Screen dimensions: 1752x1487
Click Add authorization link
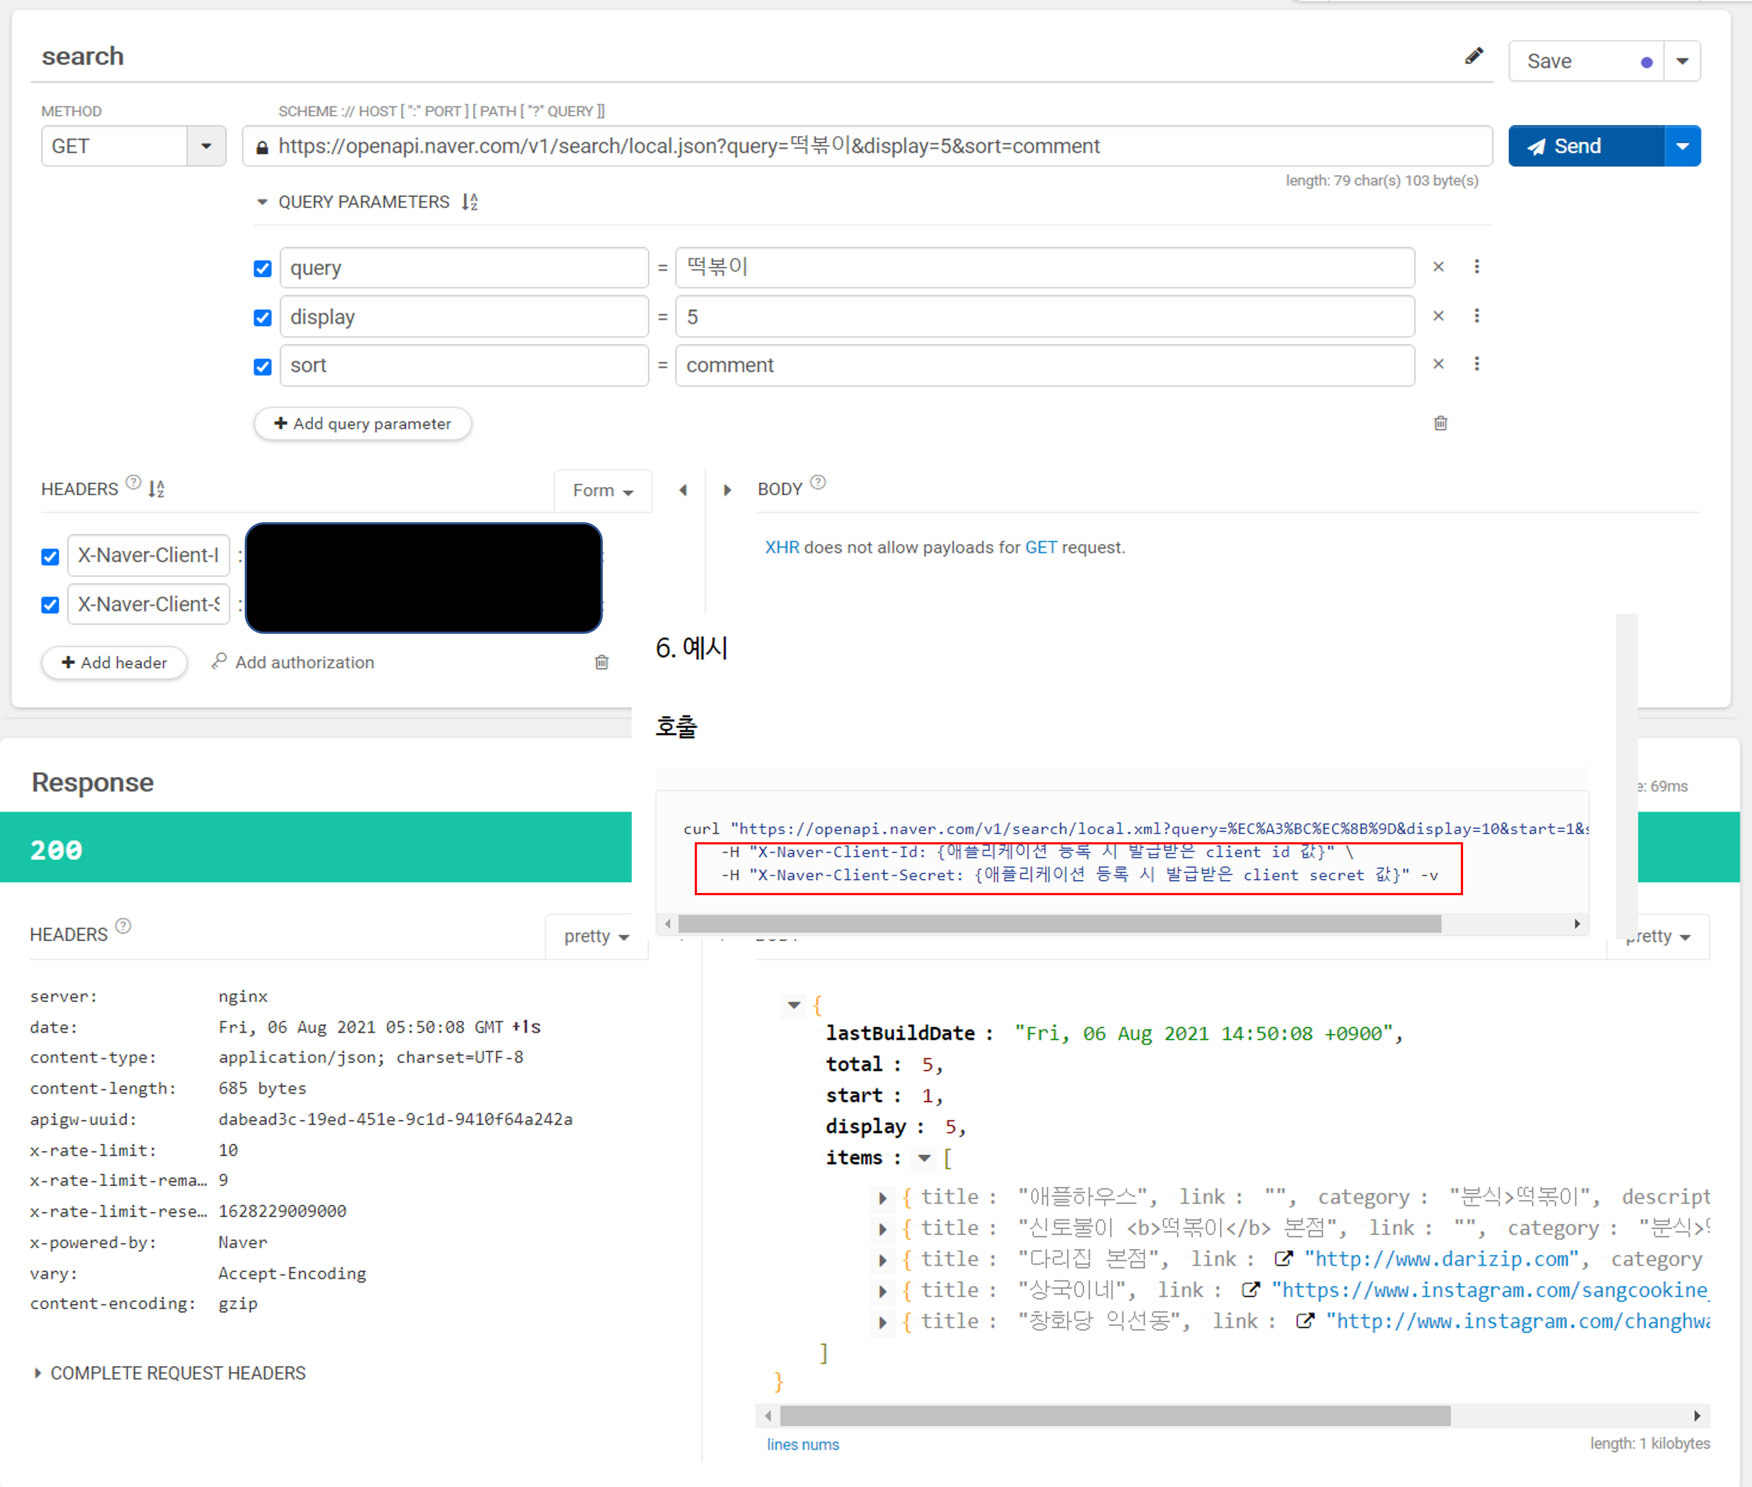point(292,663)
